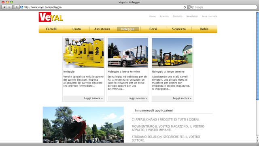Click the browser forward arrow button
Image resolution: width=259 pixels, height=146 pixels.
pyautogui.click(x=10, y=7)
